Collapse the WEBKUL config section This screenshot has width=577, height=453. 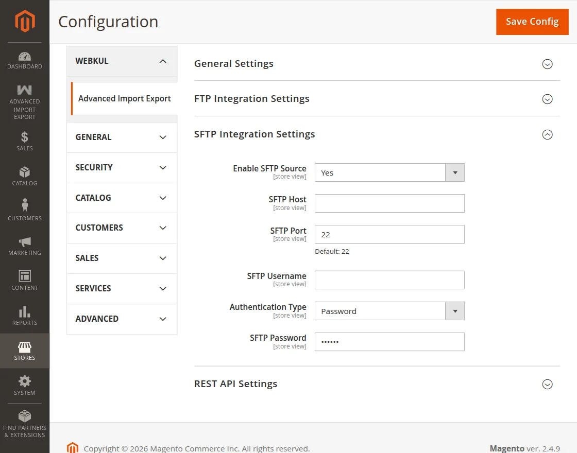click(122, 61)
